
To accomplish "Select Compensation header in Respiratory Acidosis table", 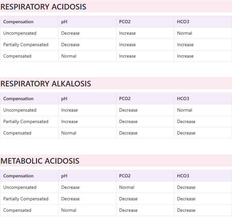I will (18, 22).
